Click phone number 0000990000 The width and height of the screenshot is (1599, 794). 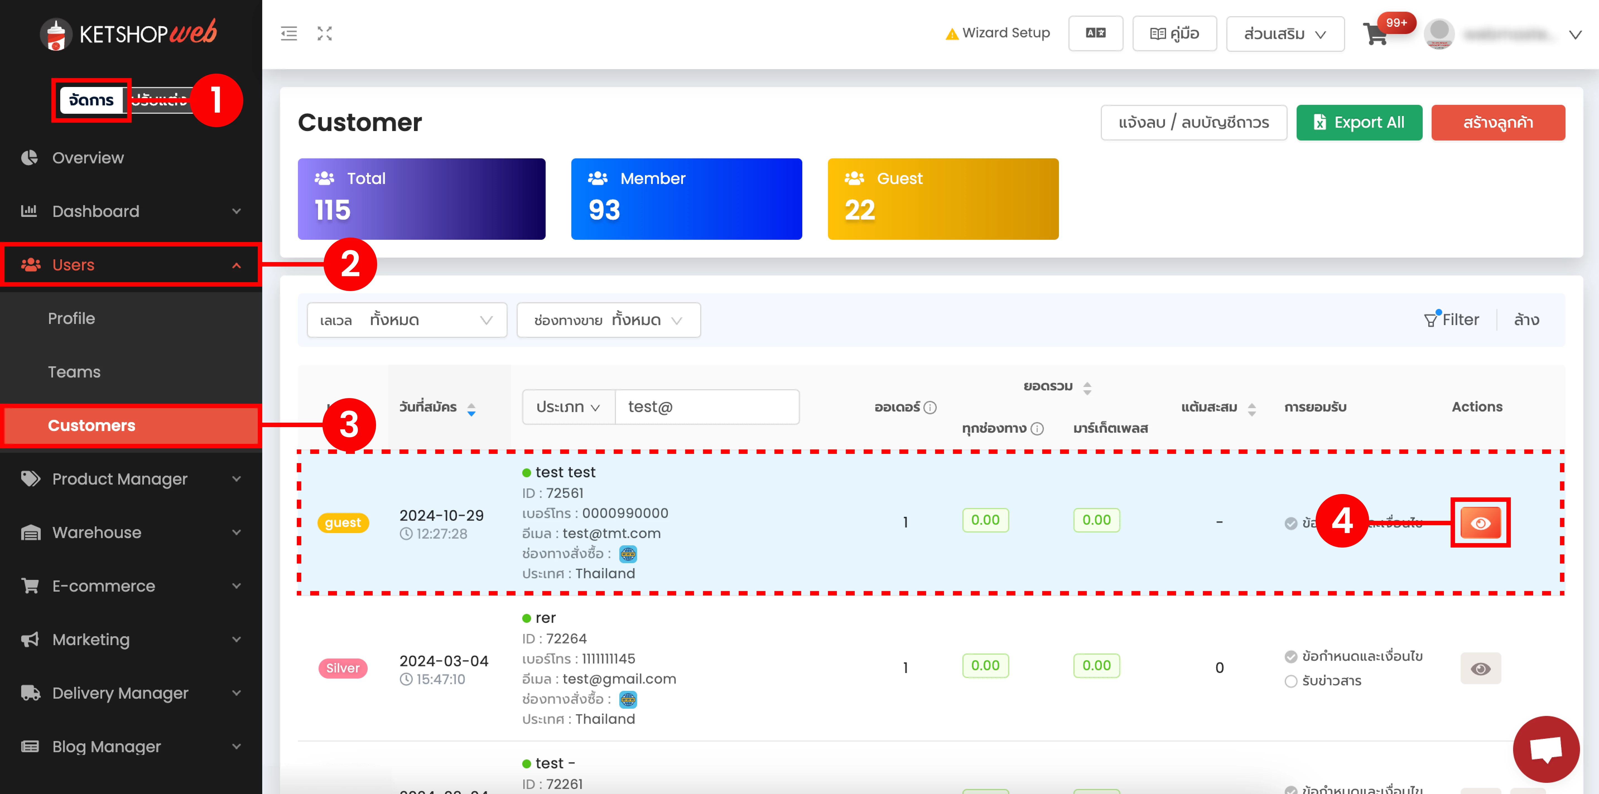pos(625,514)
